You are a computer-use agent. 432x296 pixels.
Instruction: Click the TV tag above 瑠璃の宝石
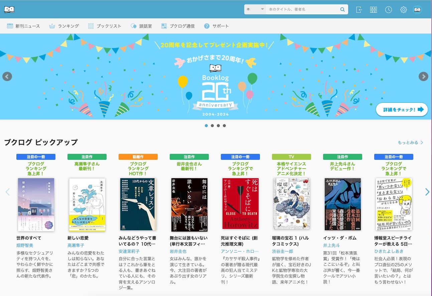pyautogui.click(x=291, y=157)
